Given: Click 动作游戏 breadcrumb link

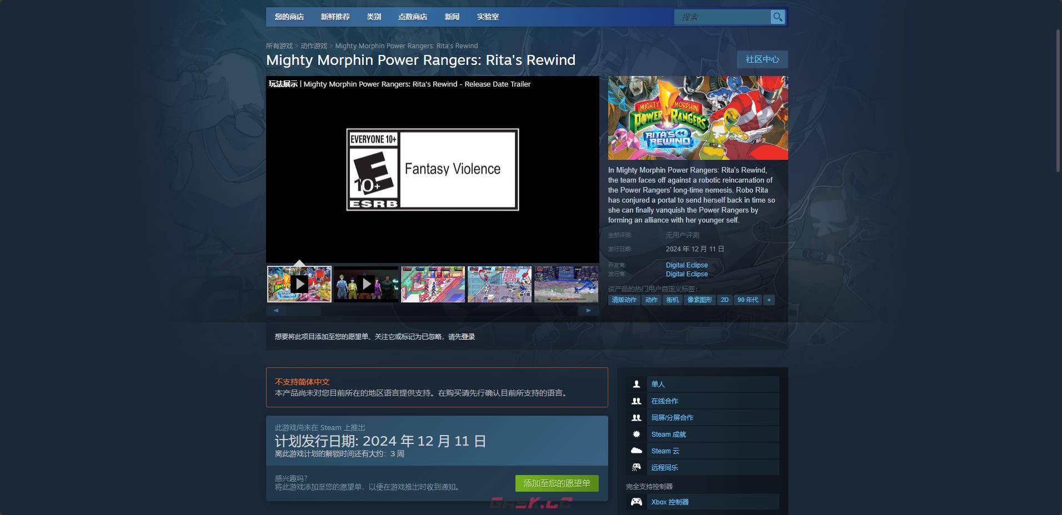Looking at the screenshot, I should tap(314, 46).
